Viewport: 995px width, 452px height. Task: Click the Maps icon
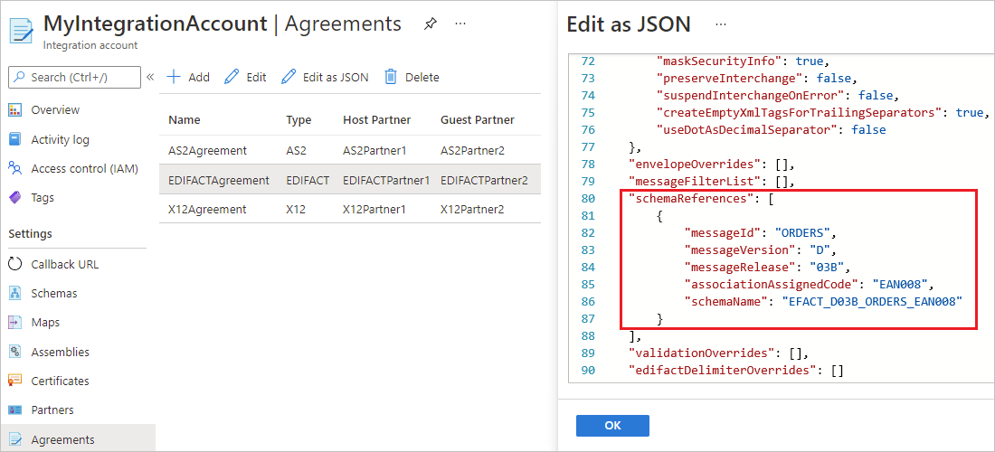pos(15,322)
